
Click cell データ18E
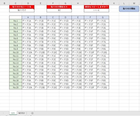click(x=78, y=81)
